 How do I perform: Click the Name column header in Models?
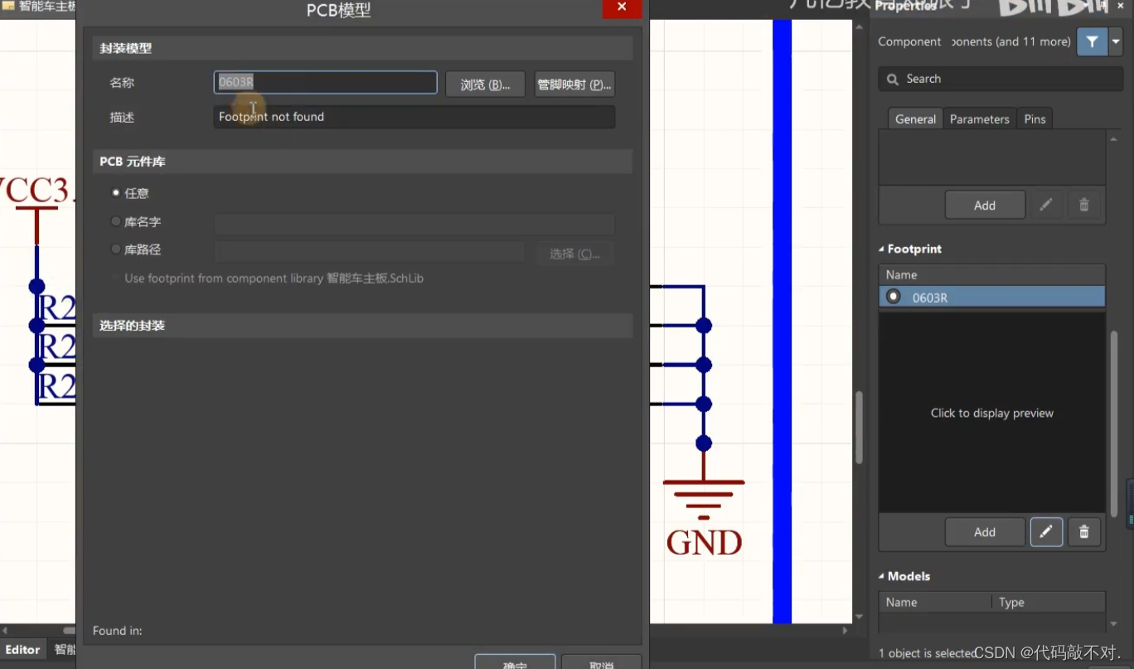coord(935,603)
